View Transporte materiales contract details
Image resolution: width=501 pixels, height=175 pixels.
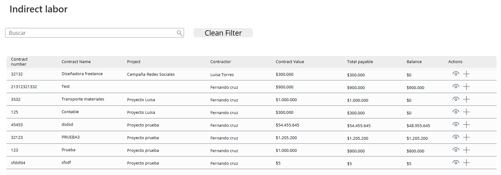[455, 99]
